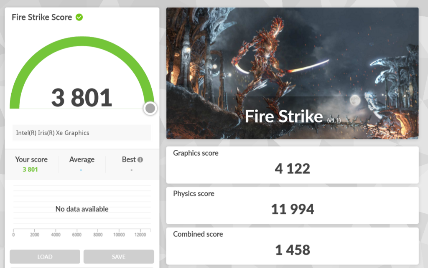The height and width of the screenshot is (268, 428).
Task: Click the info icon beside Best
Action: point(140,159)
